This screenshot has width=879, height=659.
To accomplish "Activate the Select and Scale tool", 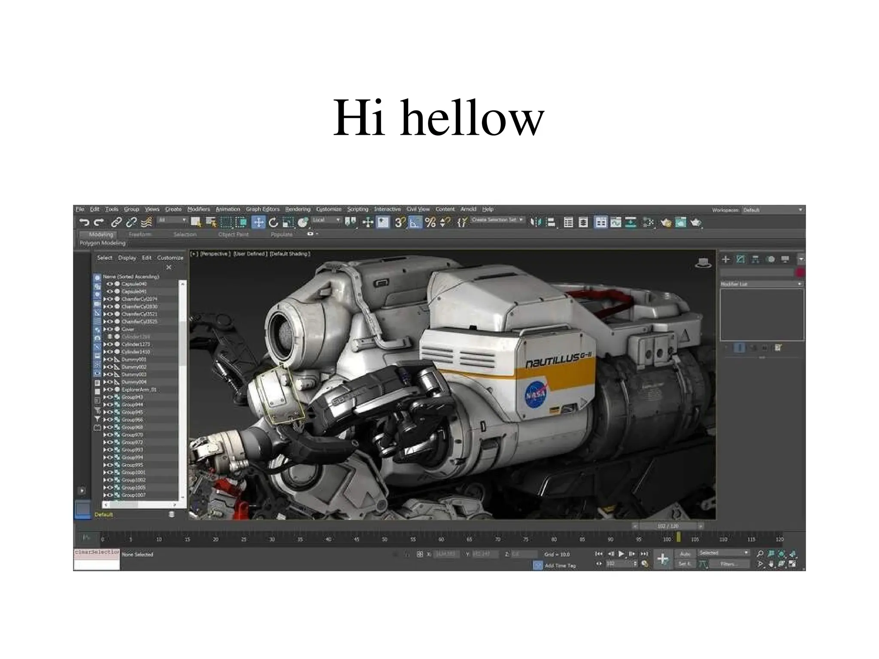I will tap(288, 222).
